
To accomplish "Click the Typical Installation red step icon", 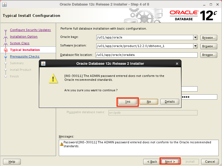I will click(6, 50).
